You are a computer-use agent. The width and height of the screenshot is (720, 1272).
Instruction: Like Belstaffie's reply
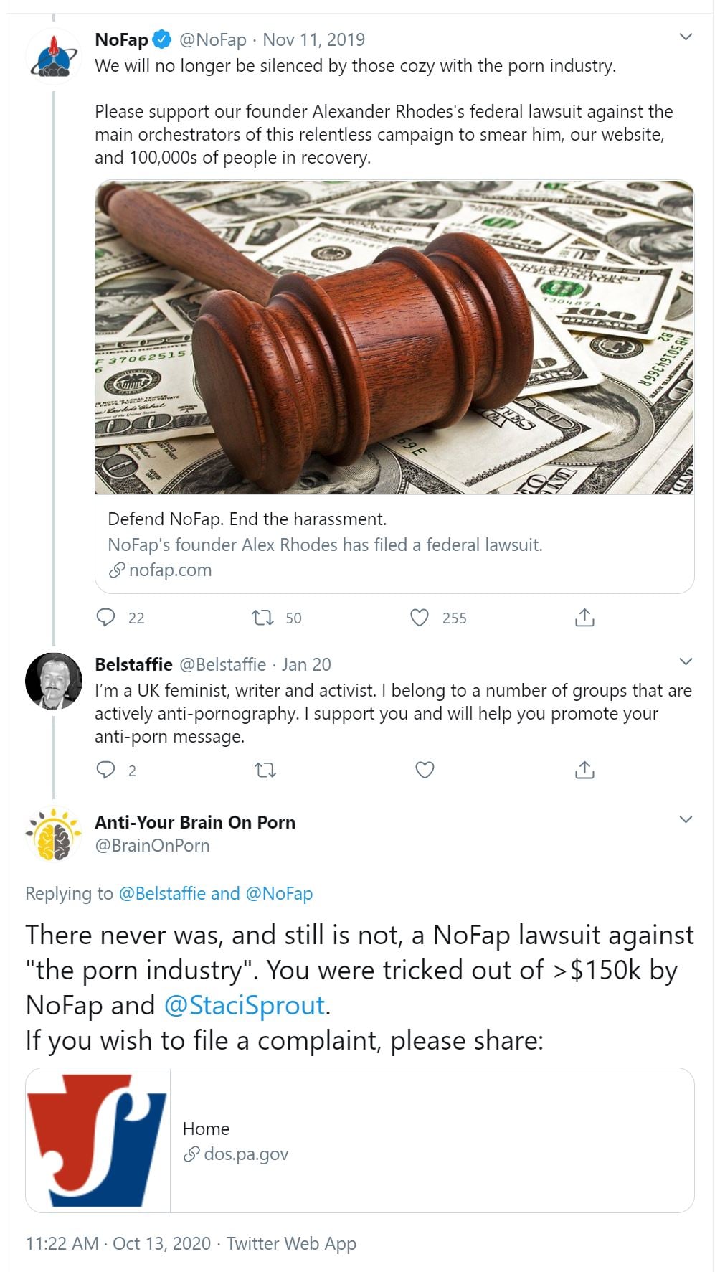[x=425, y=771]
